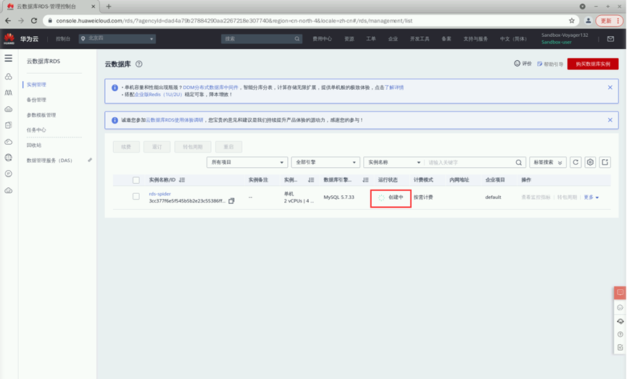Click the red feedback chat icon at right edge
627x379 pixels.
[620, 292]
